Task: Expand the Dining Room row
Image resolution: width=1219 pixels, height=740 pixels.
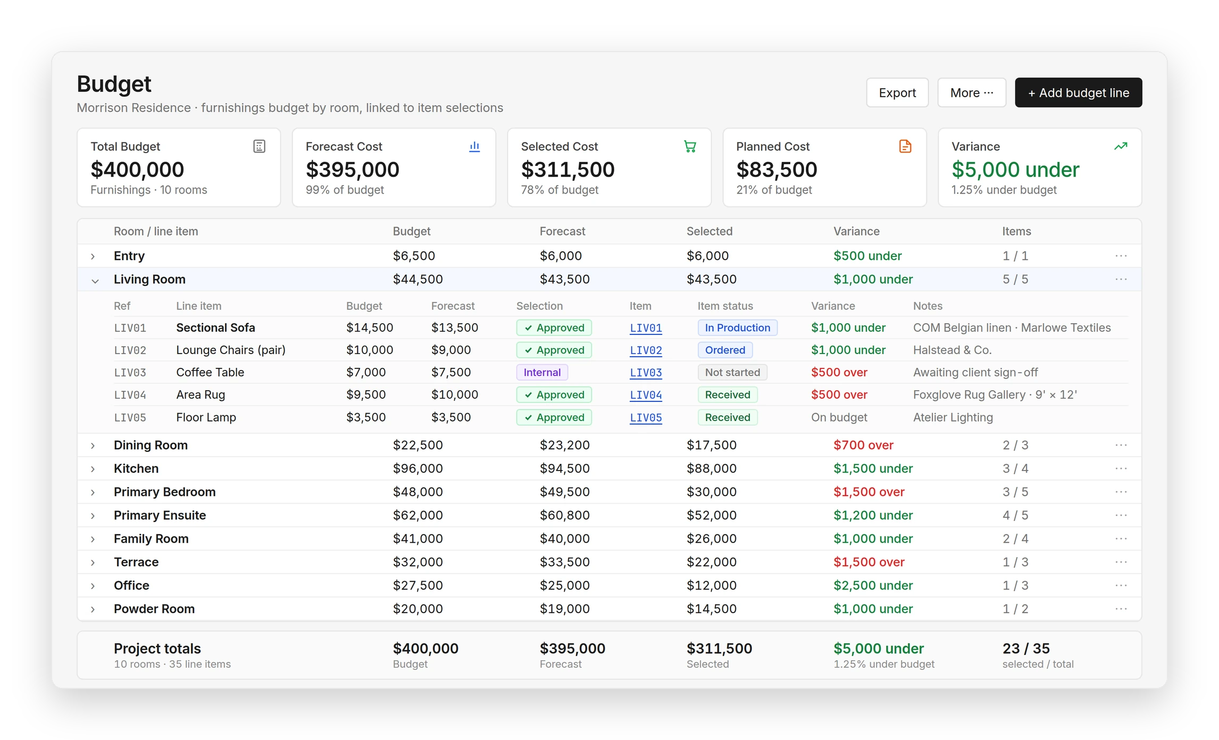Action: (x=93, y=445)
